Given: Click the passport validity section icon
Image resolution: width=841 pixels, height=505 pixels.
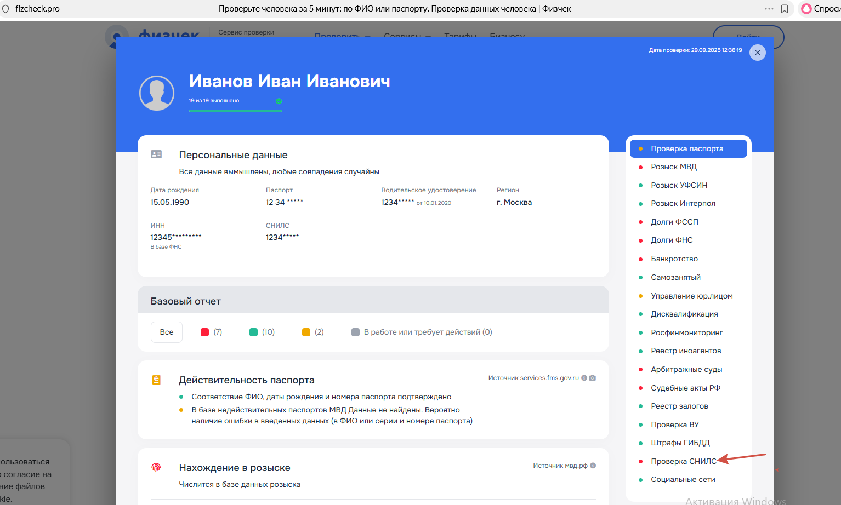Looking at the screenshot, I should click(156, 380).
